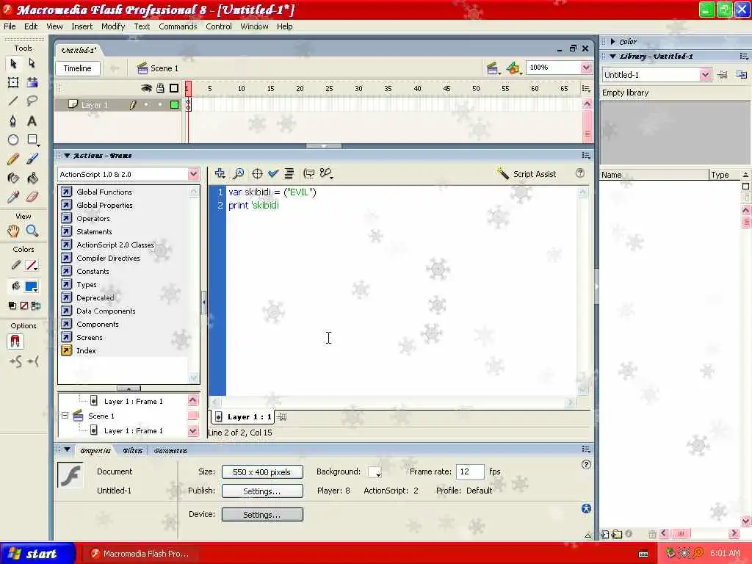The image size is (752, 564).
Task: Open the File menu
Action: pos(10,26)
